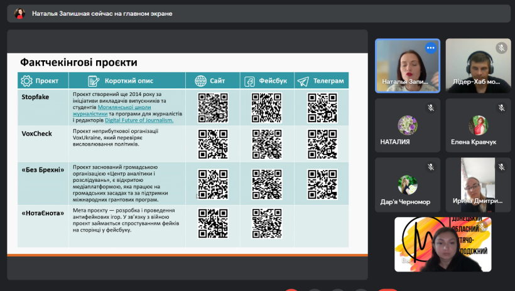
Task: Click notification text Наталья Запишная сейчас на главном экране
Action: coord(102,13)
